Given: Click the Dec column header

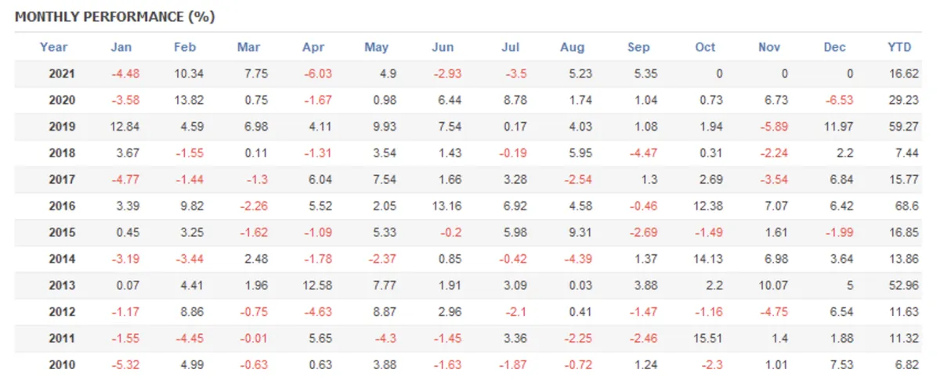Looking at the screenshot, I should (x=834, y=48).
